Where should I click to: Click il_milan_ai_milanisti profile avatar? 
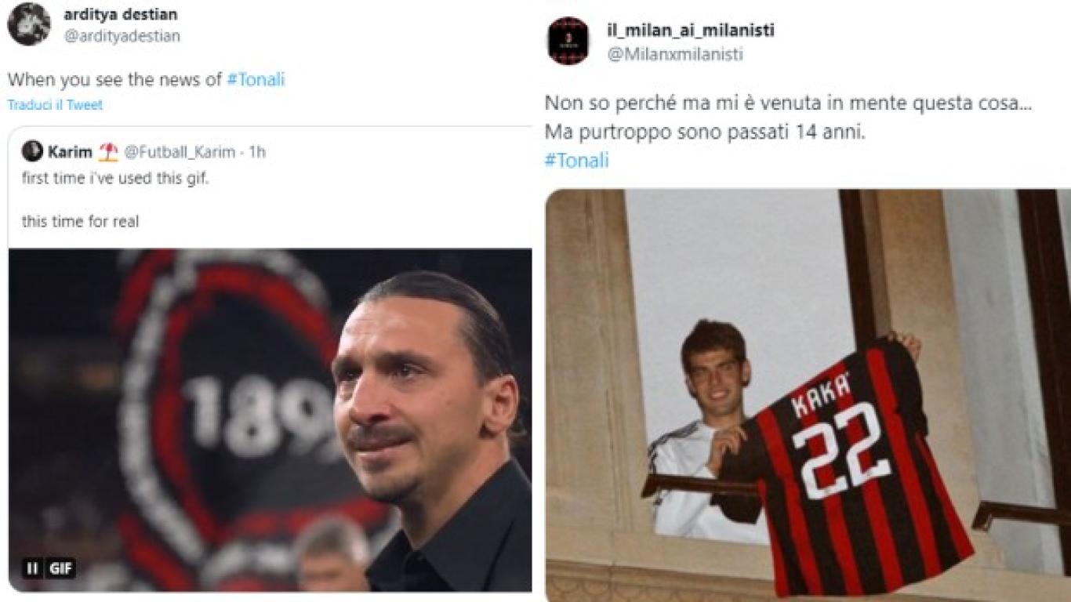(x=568, y=41)
